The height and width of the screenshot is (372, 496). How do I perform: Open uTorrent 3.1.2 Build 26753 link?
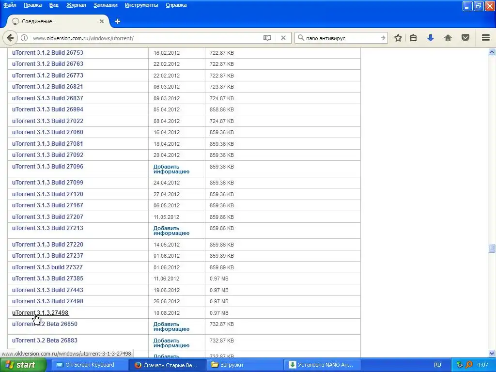[47, 52]
